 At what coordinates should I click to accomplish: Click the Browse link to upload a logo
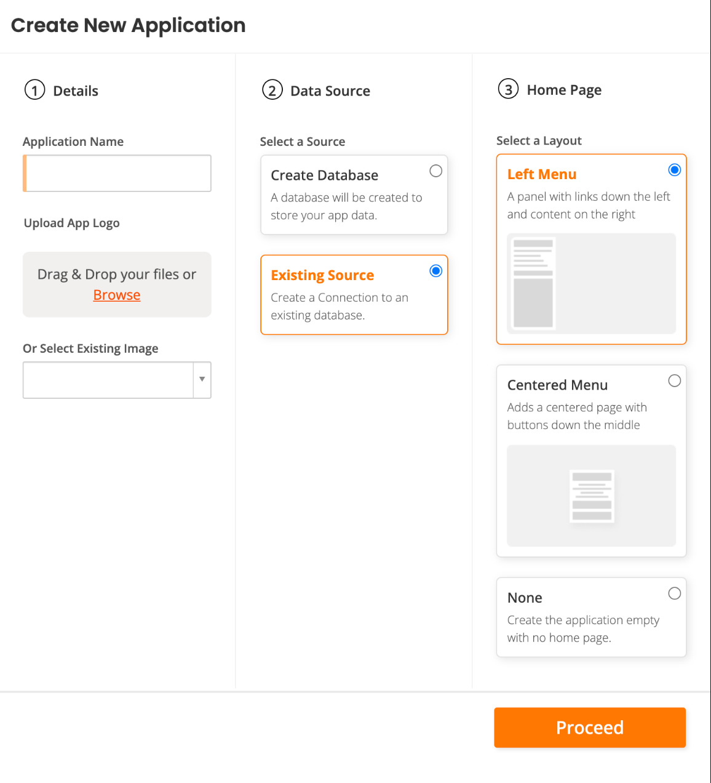[116, 295]
